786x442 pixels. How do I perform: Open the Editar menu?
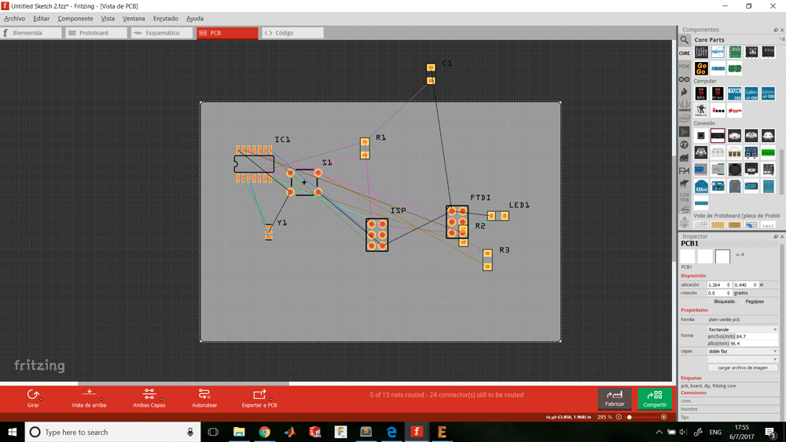(x=42, y=19)
